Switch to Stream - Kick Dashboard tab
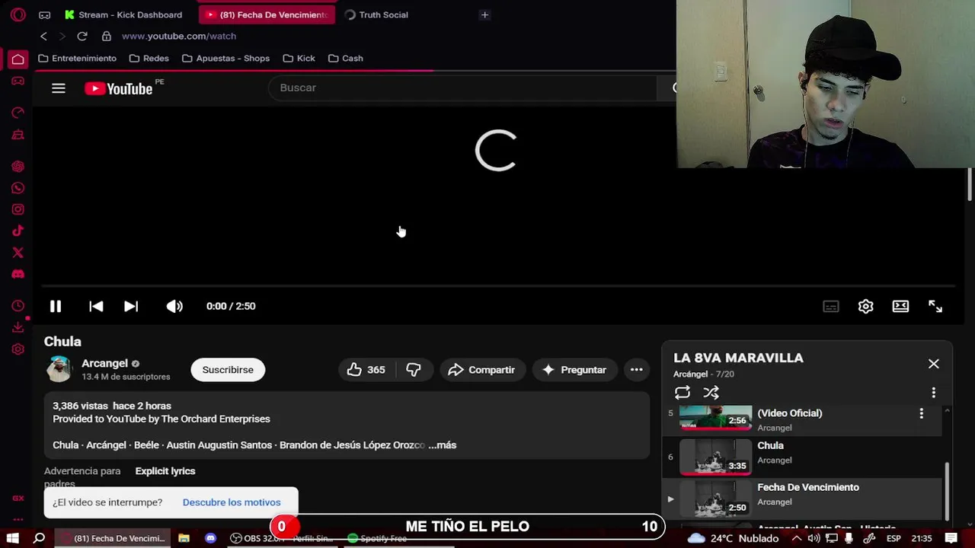The width and height of the screenshot is (975, 548). pos(123,14)
